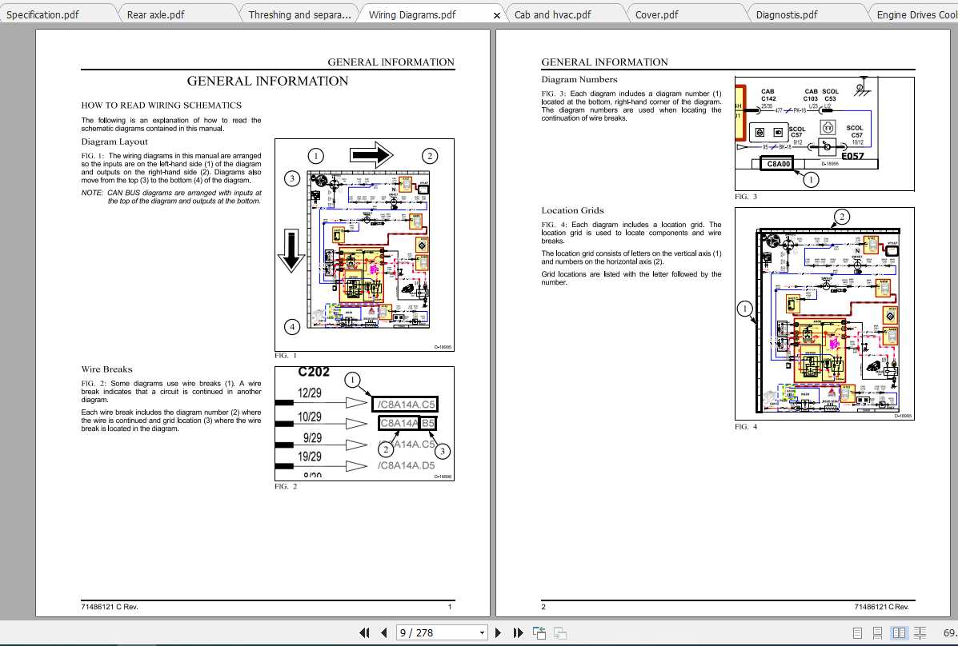Switch to single page view
The image size is (958, 646).
pos(857,632)
